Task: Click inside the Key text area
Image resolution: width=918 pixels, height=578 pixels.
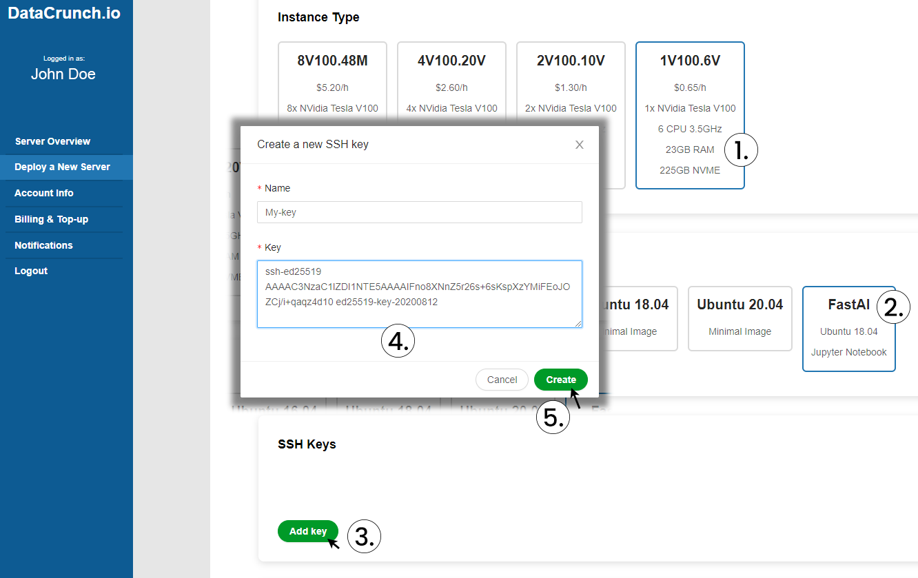Action: click(x=419, y=294)
